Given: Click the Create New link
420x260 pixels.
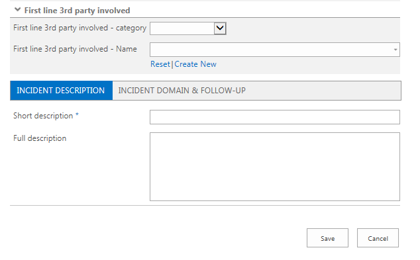Looking at the screenshot, I should coord(195,64).
